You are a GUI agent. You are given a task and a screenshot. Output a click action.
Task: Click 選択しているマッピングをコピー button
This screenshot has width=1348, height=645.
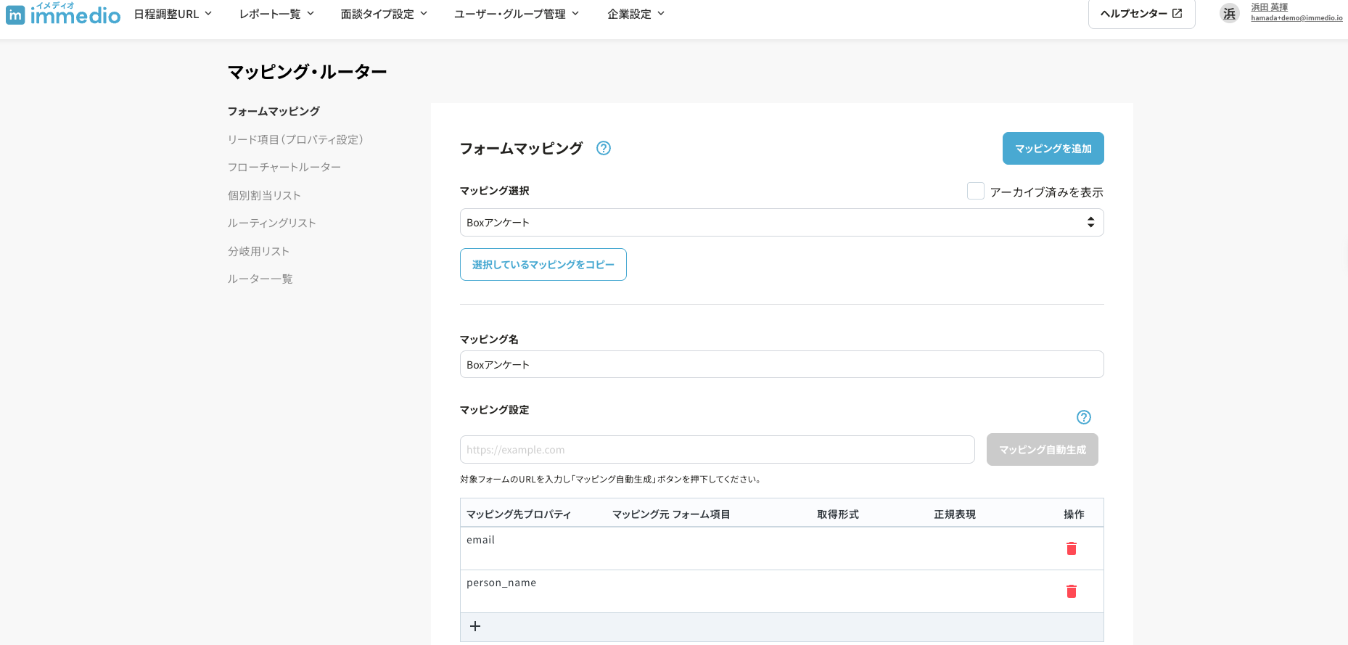[543, 265]
